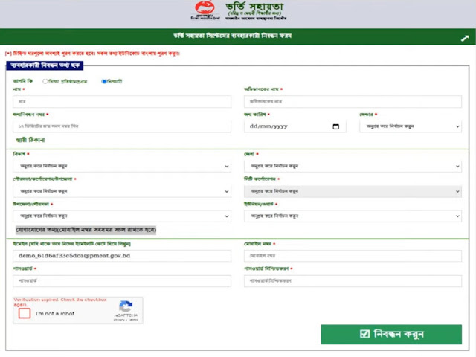Click the green registration submit button
476x357 pixels.
coord(391,334)
